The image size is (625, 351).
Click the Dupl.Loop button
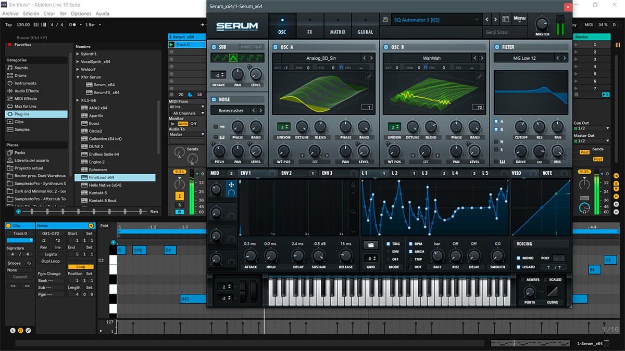pos(51,261)
